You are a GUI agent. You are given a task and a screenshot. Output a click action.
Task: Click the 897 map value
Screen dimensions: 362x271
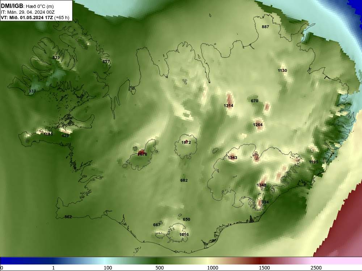106,61
